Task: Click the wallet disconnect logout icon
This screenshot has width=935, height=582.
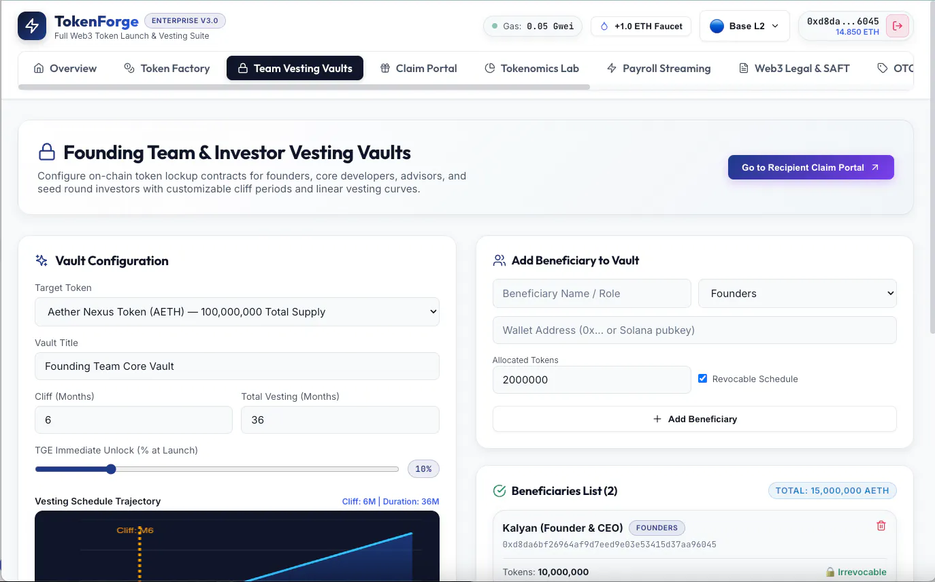Action: tap(898, 27)
